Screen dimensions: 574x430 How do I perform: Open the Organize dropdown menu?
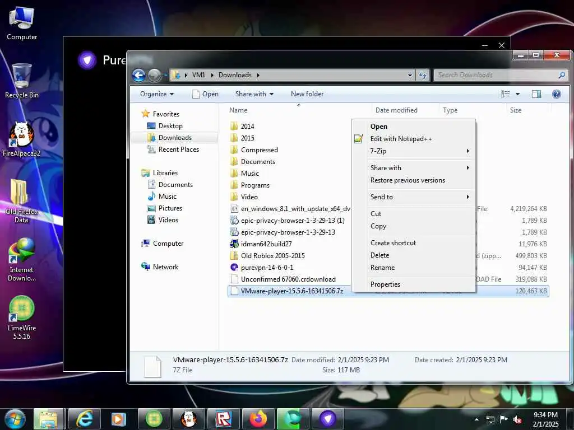pyautogui.click(x=157, y=94)
